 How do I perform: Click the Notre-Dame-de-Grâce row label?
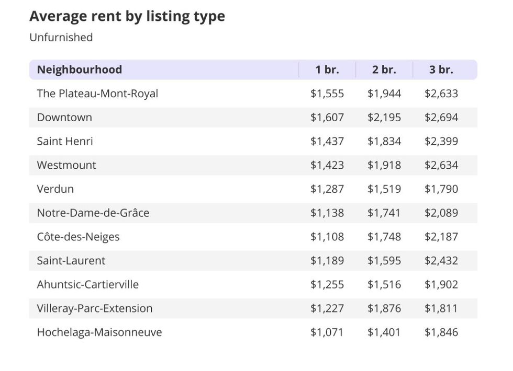(x=93, y=213)
